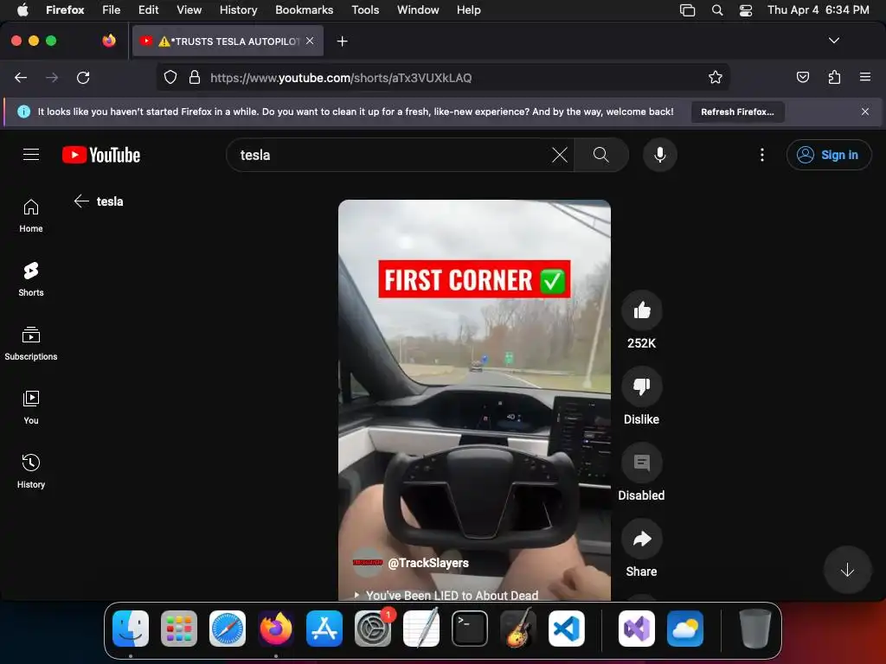Open Spotlight search in menu bar

(717, 10)
